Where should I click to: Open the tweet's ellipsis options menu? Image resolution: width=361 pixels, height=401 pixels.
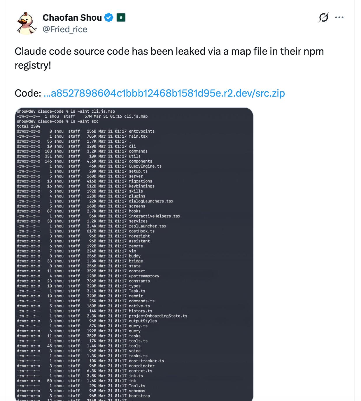click(x=339, y=17)
